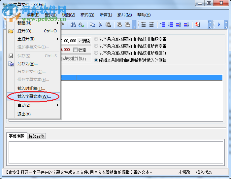Open the 编辑(E) menu
The width and height of the screenshot is (231, 179).
pos(33,15)
